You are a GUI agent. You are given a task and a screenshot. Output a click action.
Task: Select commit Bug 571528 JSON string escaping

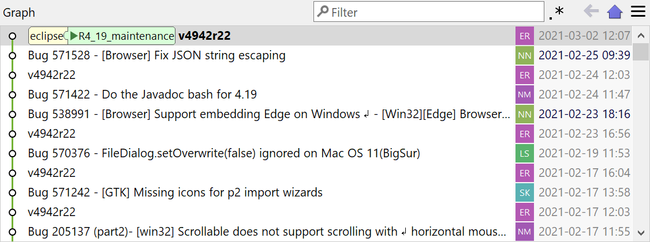pyautogui.click(x=156, y=56)
